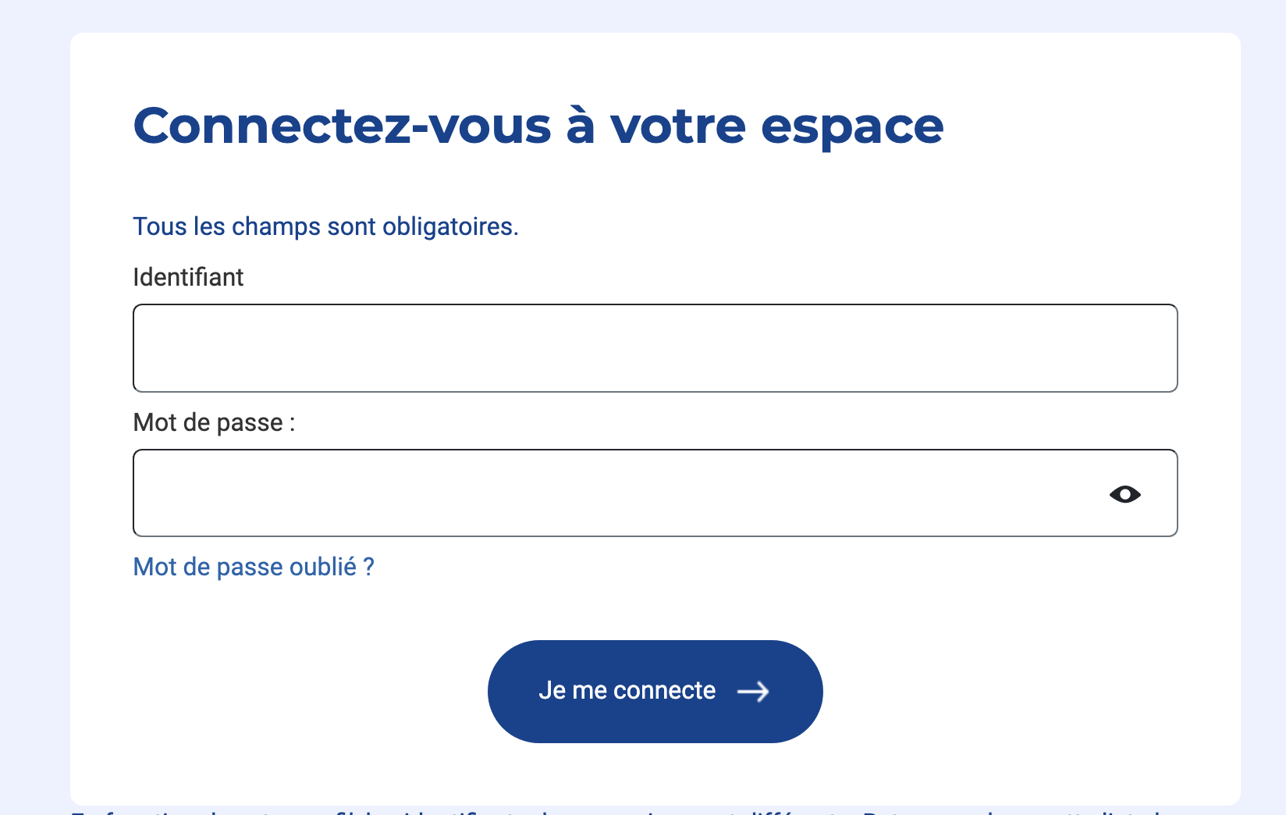This screenshot has width=1286, height=815.
Task: Select the 'Identifiant' field label
Action: (x=188, y=277)
